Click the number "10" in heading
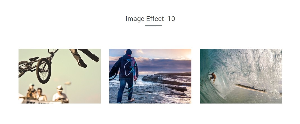This screenshot has height=124, width=300. pos(171,19)
